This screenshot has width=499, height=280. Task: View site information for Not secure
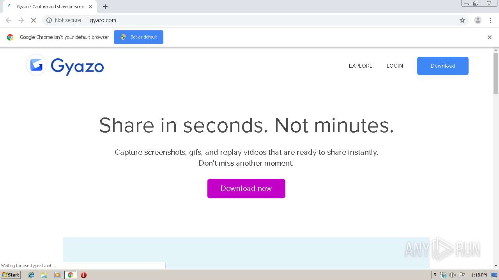point(63,20)
